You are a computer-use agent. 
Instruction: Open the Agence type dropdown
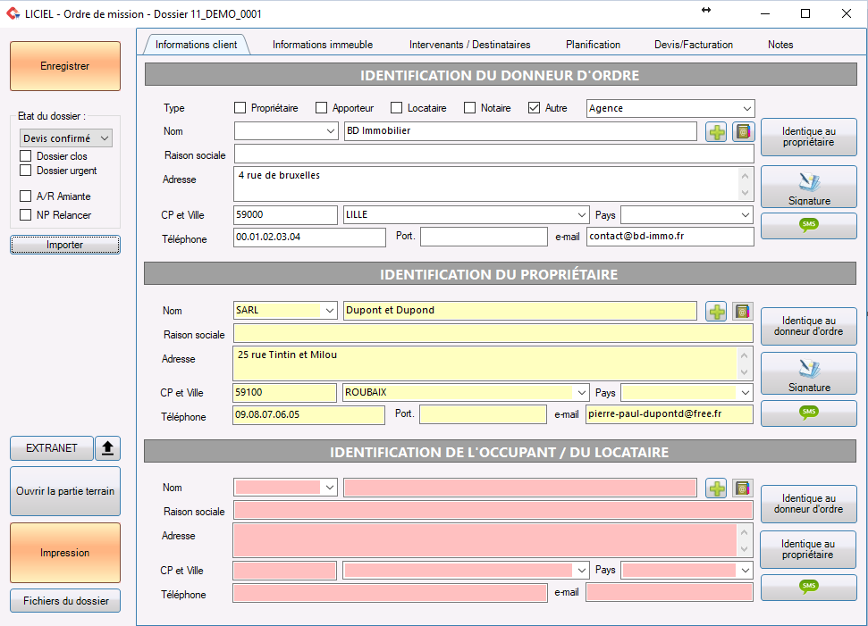670,108
